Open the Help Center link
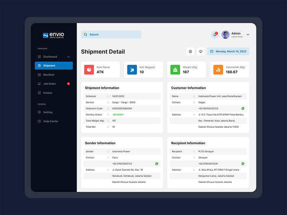This screenshot has height=215, width=287. pyautogui.click(x=50, y=121)
